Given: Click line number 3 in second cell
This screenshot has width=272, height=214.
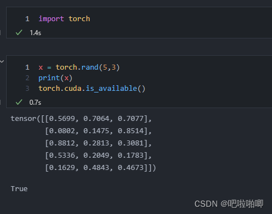Looking at the screenshot, I should coord(27,89).
